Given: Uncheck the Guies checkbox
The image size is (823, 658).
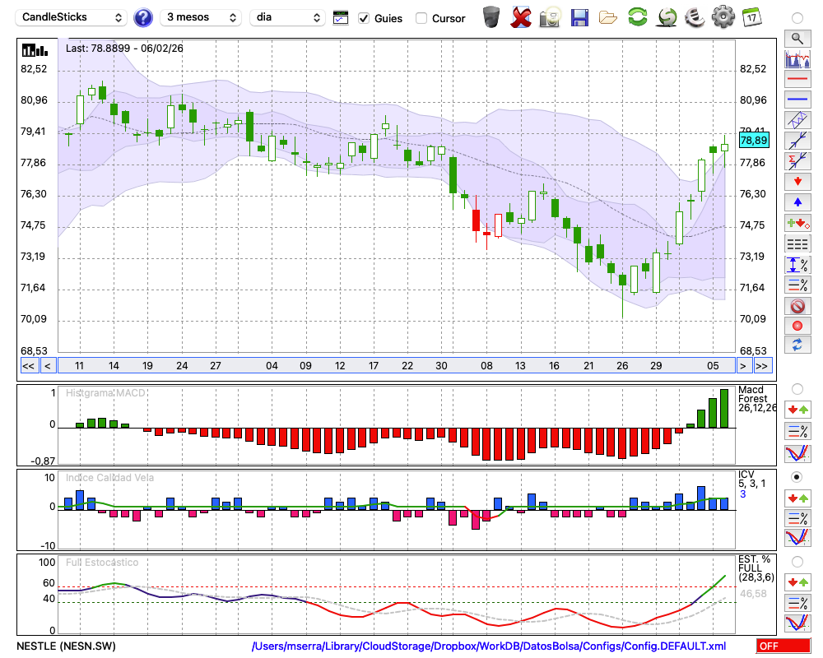Looking at the screenshot, I should click(364, 18).
